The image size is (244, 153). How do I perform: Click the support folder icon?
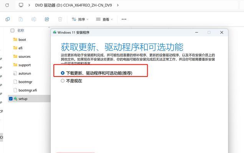(15, 65)
